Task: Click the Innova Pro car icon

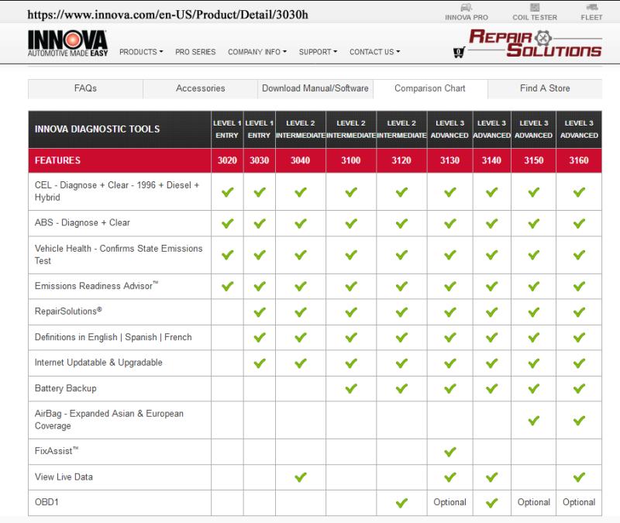Action: [467, 7]
